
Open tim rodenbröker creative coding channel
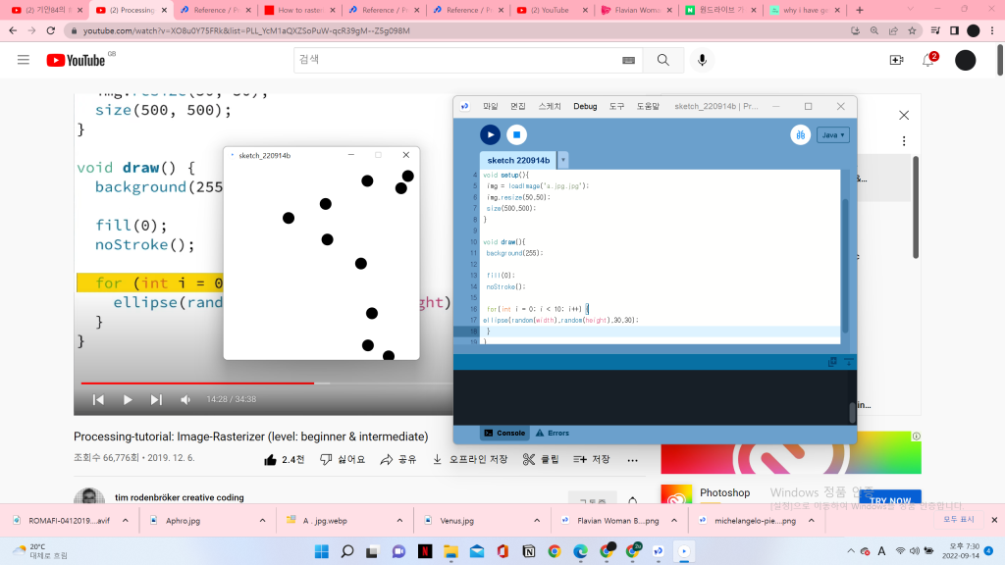point(180,497)
